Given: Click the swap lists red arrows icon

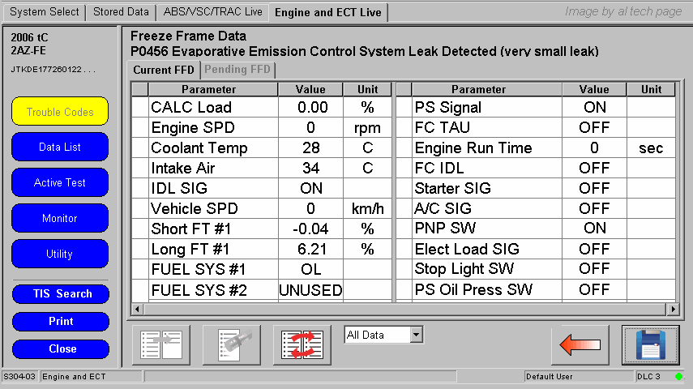Looking at the screenshot, I should pyautogui.click(x=302, y=345).
